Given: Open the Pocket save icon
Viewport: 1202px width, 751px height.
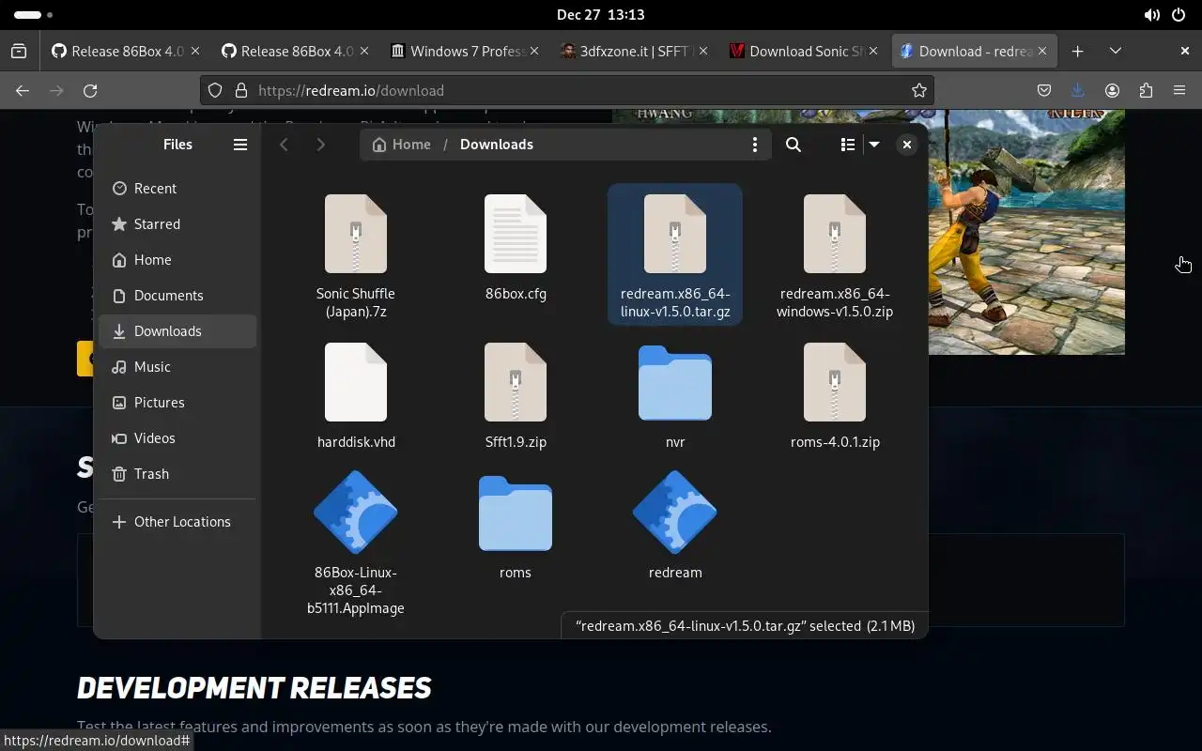Looking at the screenshot, I should pyautogui.click(x=1043, y=91).
